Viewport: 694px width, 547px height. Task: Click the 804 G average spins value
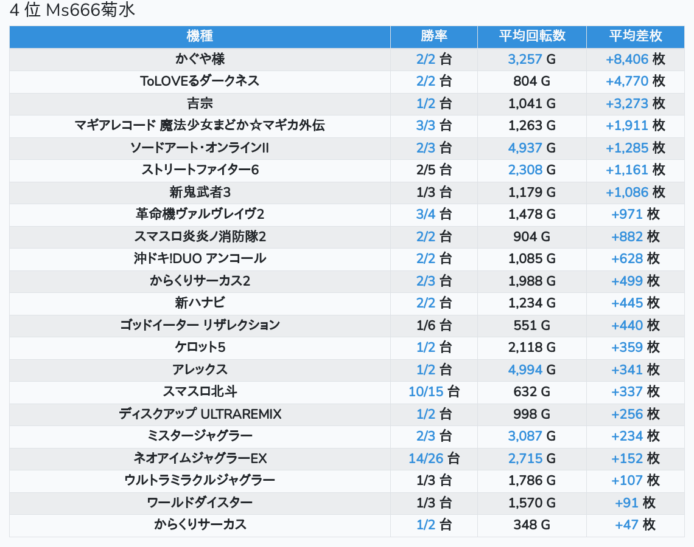tap(531, 81)
